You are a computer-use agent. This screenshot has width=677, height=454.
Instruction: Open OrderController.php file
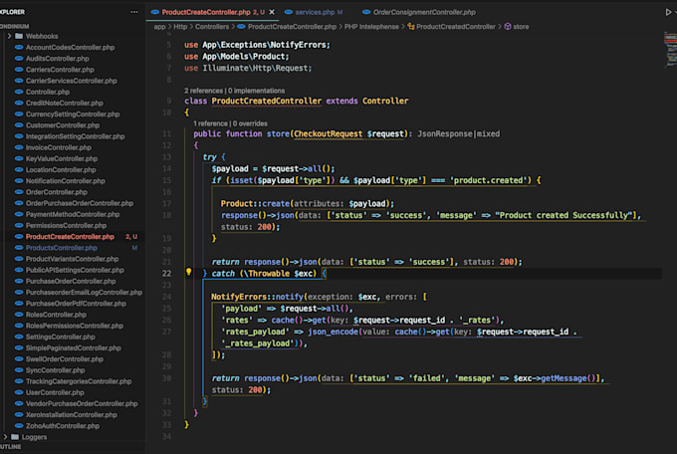pyautogui.click(x=56, y=192)
